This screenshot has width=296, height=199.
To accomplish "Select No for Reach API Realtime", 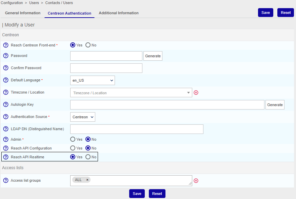I will (x=88, y=157).
